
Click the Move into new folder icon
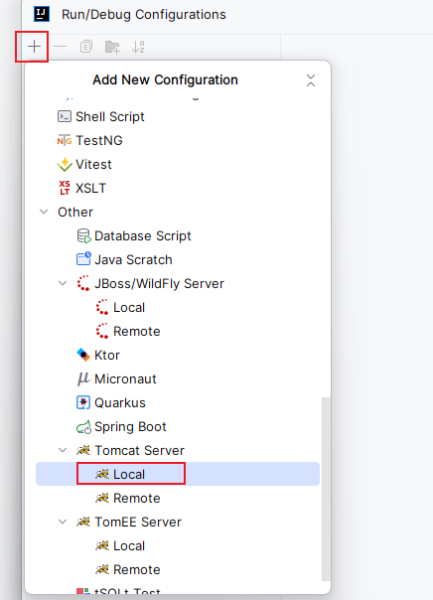(x=112, y=47)
